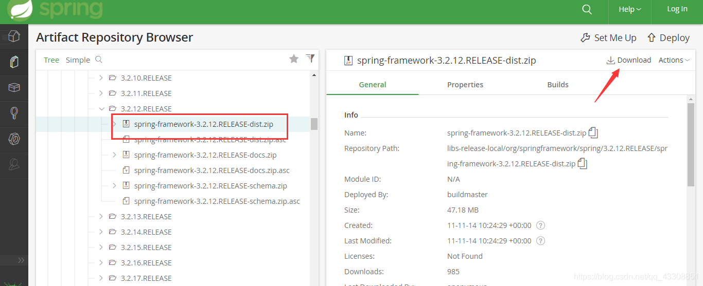
Task: Expand the 3.2.15.RELEASE folder
Action: point(101,247)
